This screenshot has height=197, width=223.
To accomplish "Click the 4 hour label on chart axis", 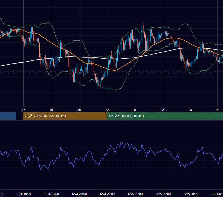I will 191,110.
